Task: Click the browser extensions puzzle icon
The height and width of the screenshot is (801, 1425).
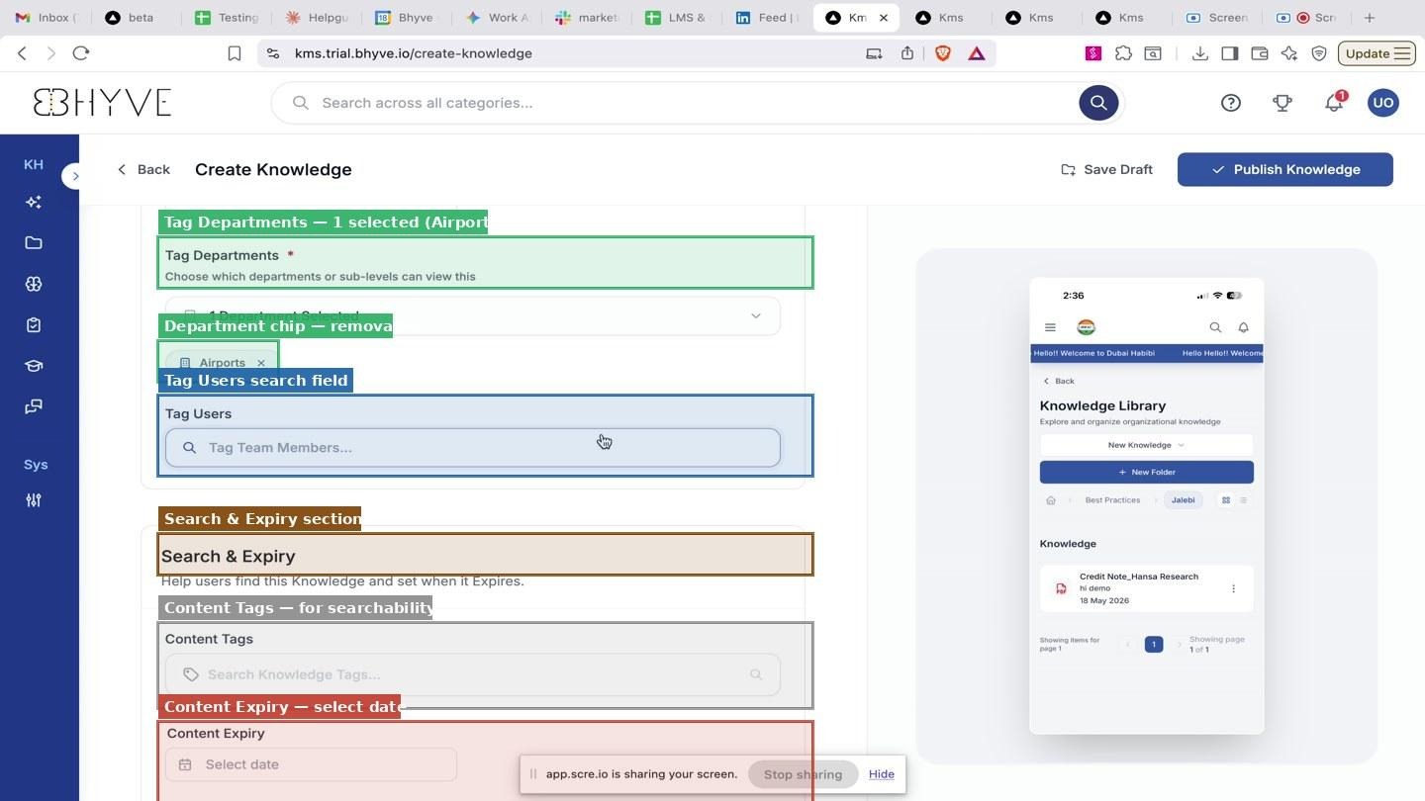Action: [x=1123, y=53]
